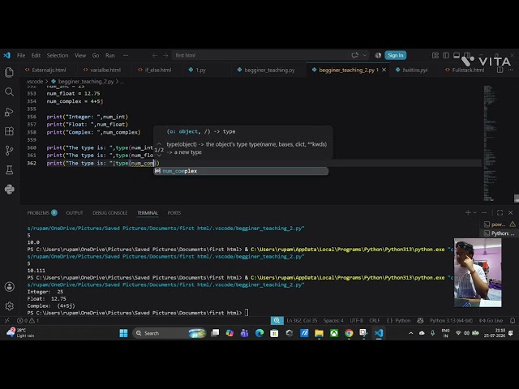
Task: Open remote window indicator in status bar
Action: pyautogui.click(x=6, y=321)
